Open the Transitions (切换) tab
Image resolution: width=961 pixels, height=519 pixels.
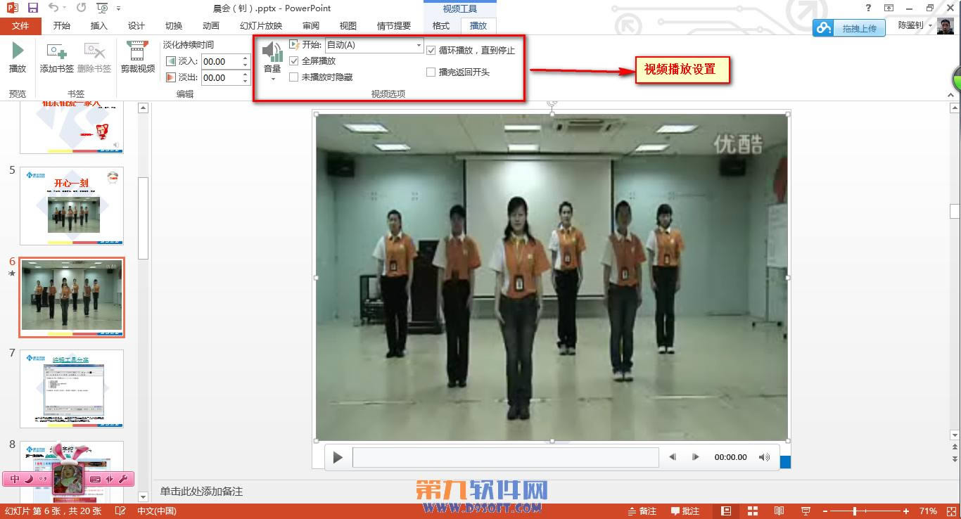(x=174, y=26)
